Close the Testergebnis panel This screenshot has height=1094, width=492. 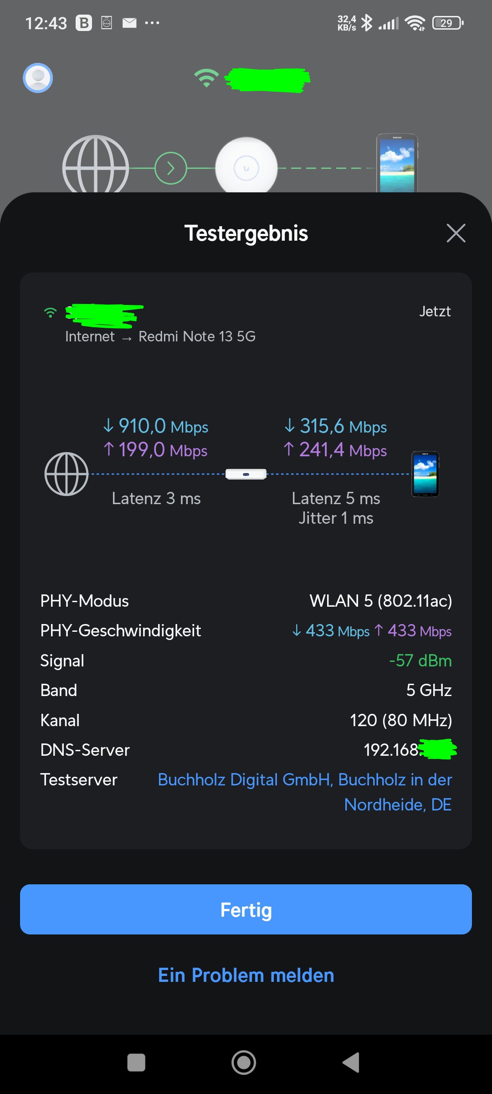pos(456,233)
